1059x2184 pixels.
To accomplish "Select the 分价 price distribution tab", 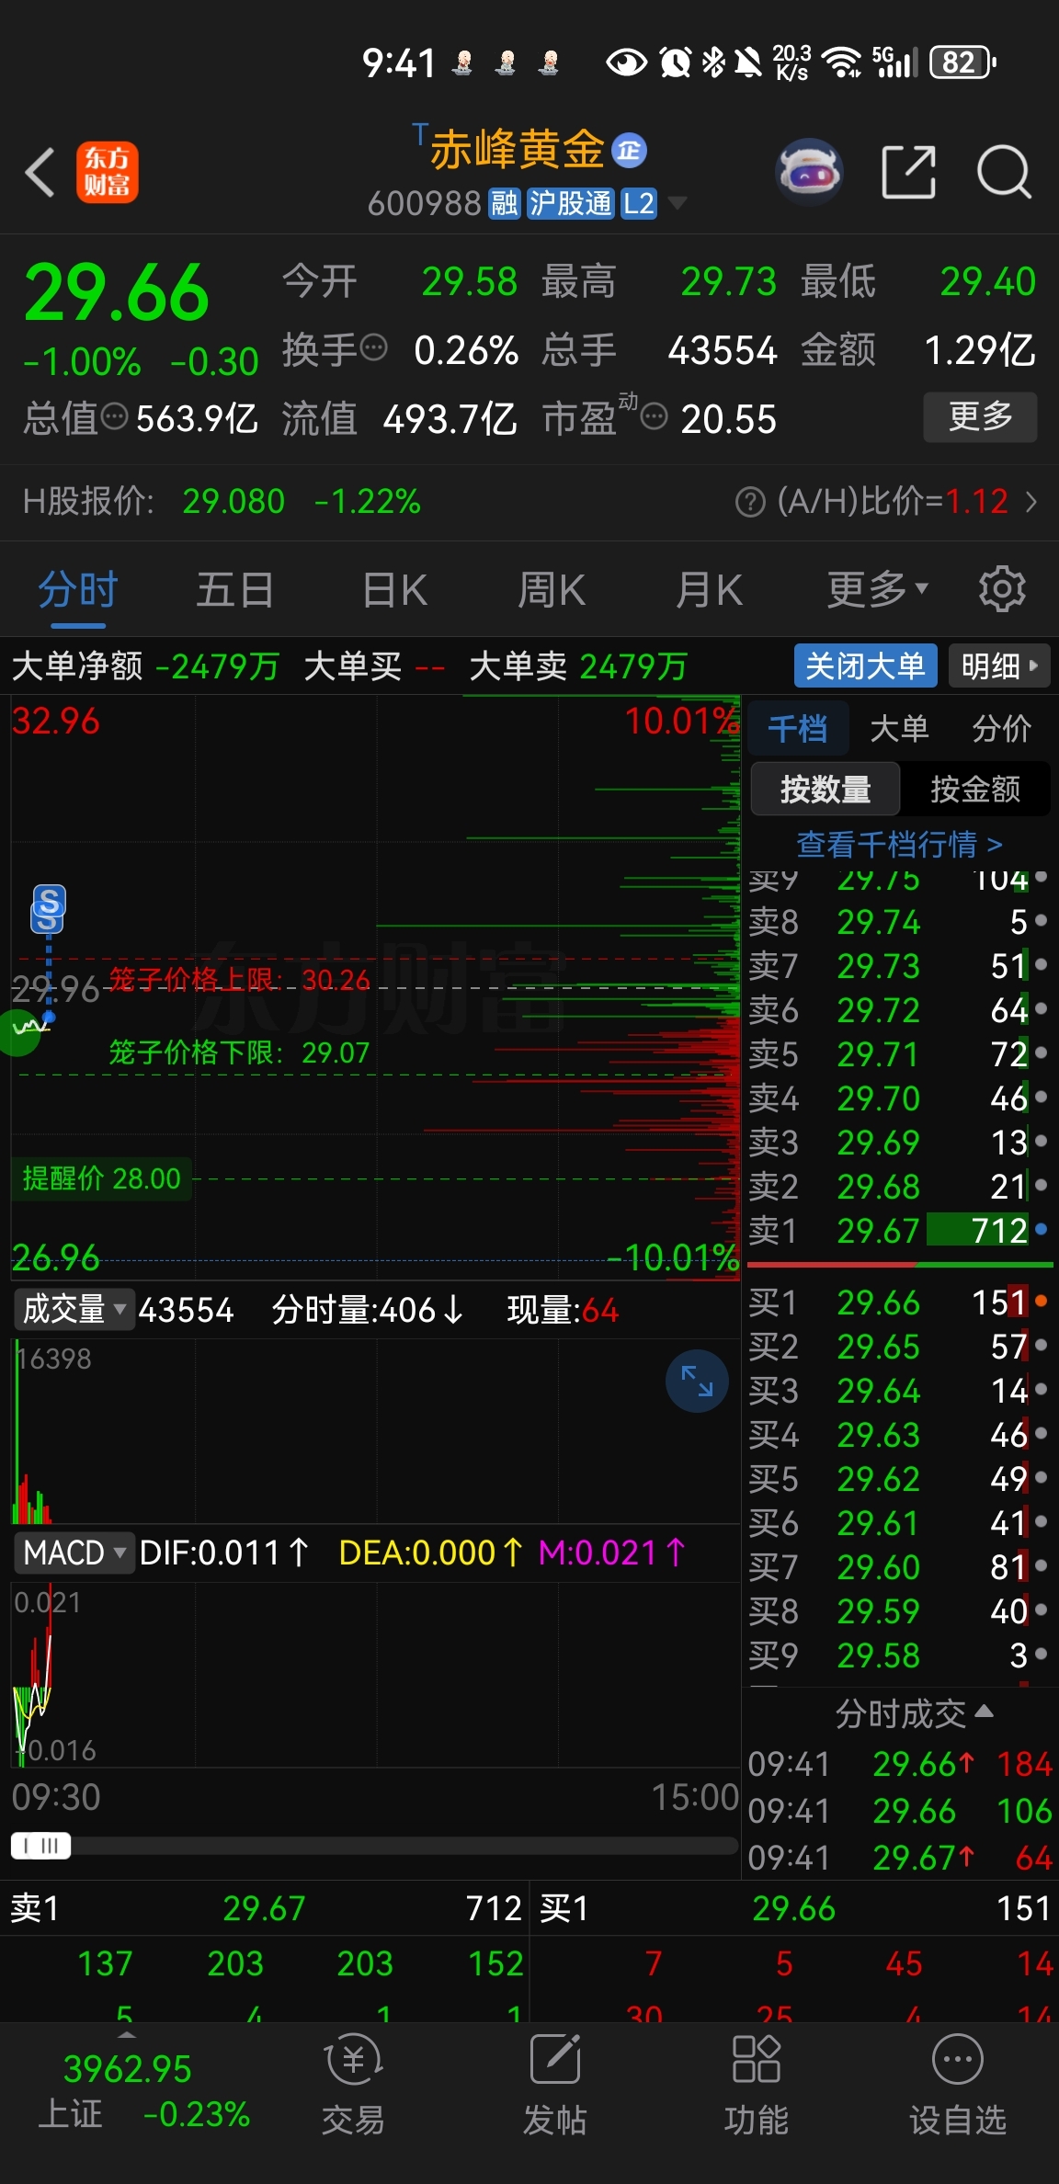I will coord(1002,729).
